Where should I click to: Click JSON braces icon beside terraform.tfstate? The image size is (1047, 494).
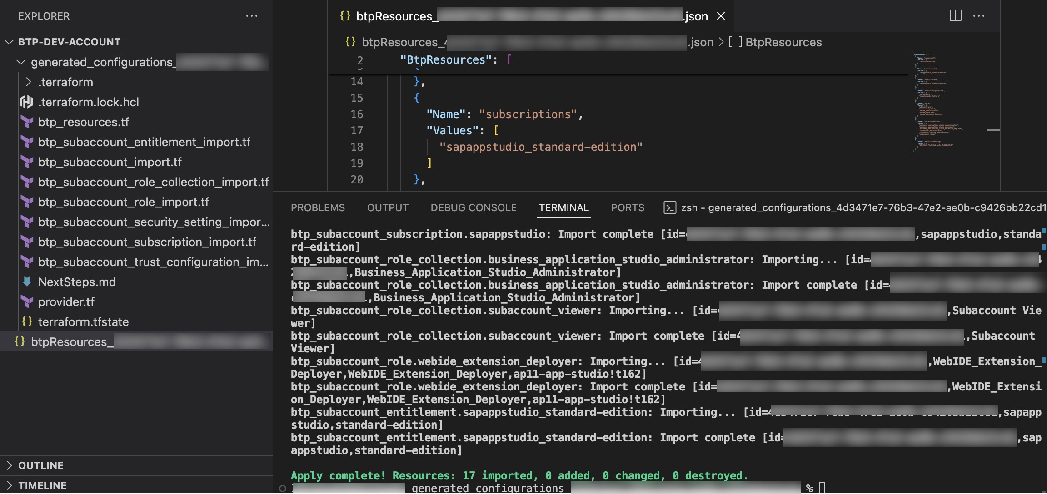27,321
